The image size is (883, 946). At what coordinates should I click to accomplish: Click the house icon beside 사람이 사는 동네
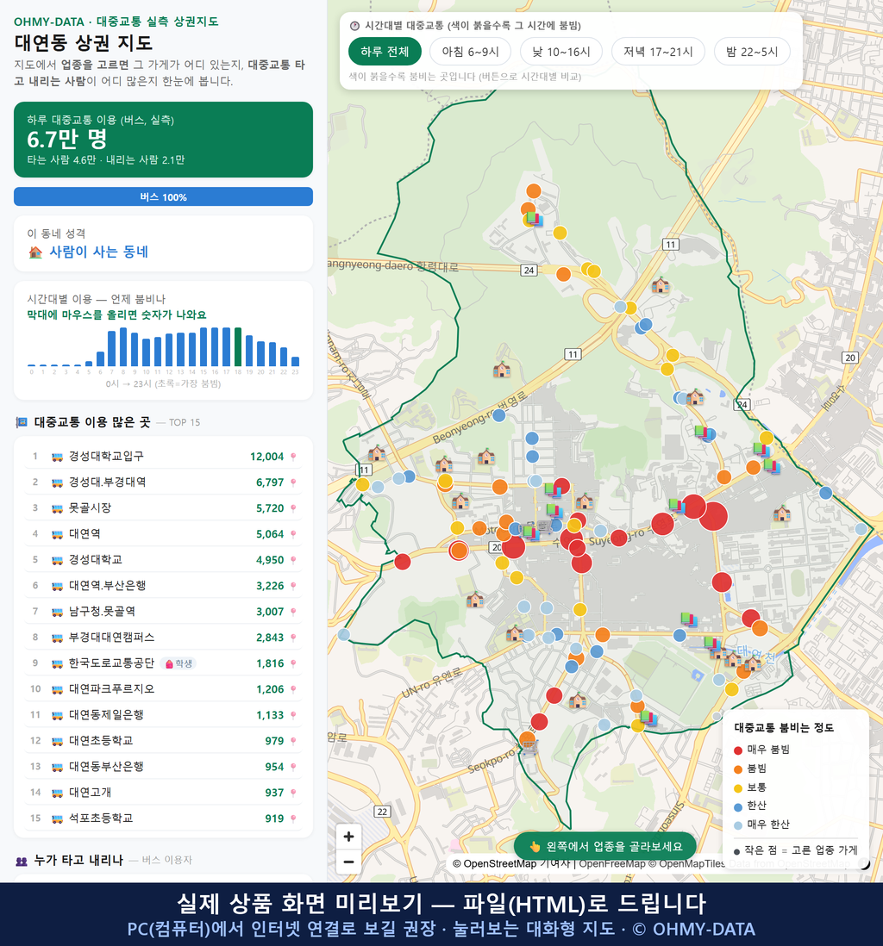[x=35, y=252]
